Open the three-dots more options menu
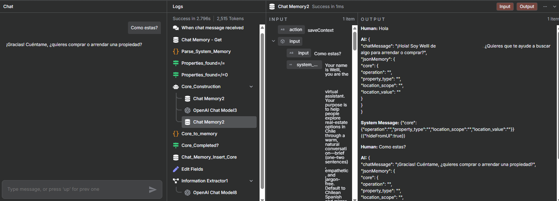 point(545,7)
